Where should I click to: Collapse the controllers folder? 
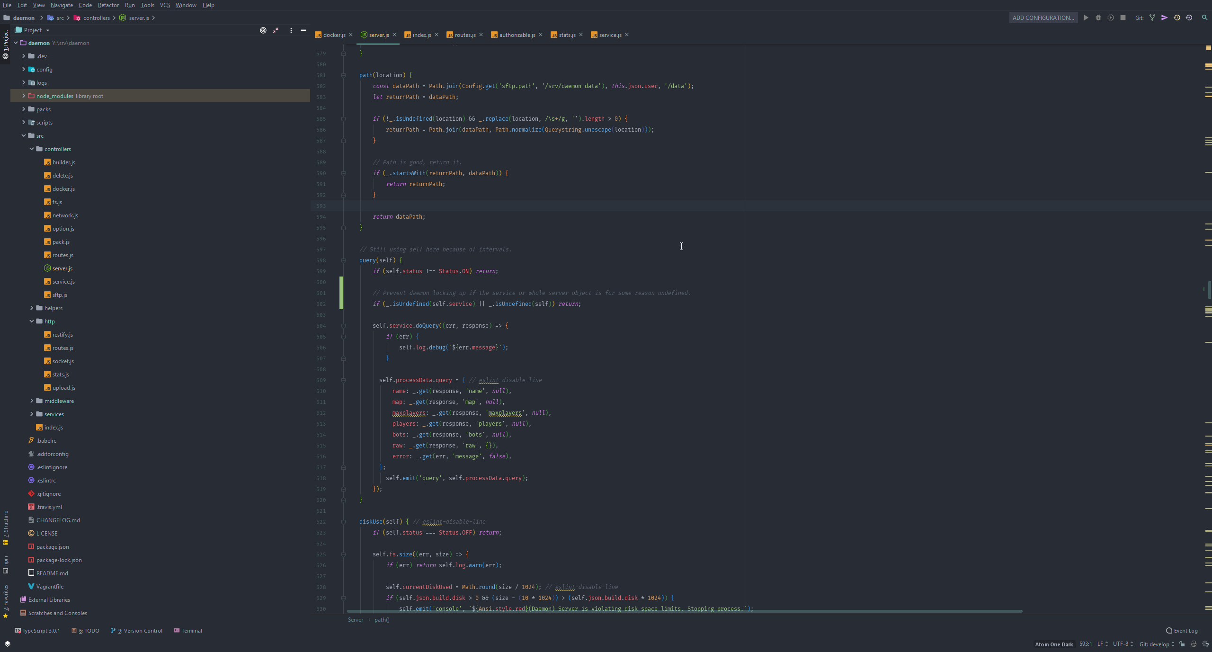pos(32,149)
